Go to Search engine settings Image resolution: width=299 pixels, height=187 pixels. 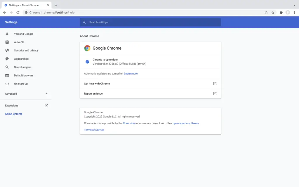coord(22,67)
